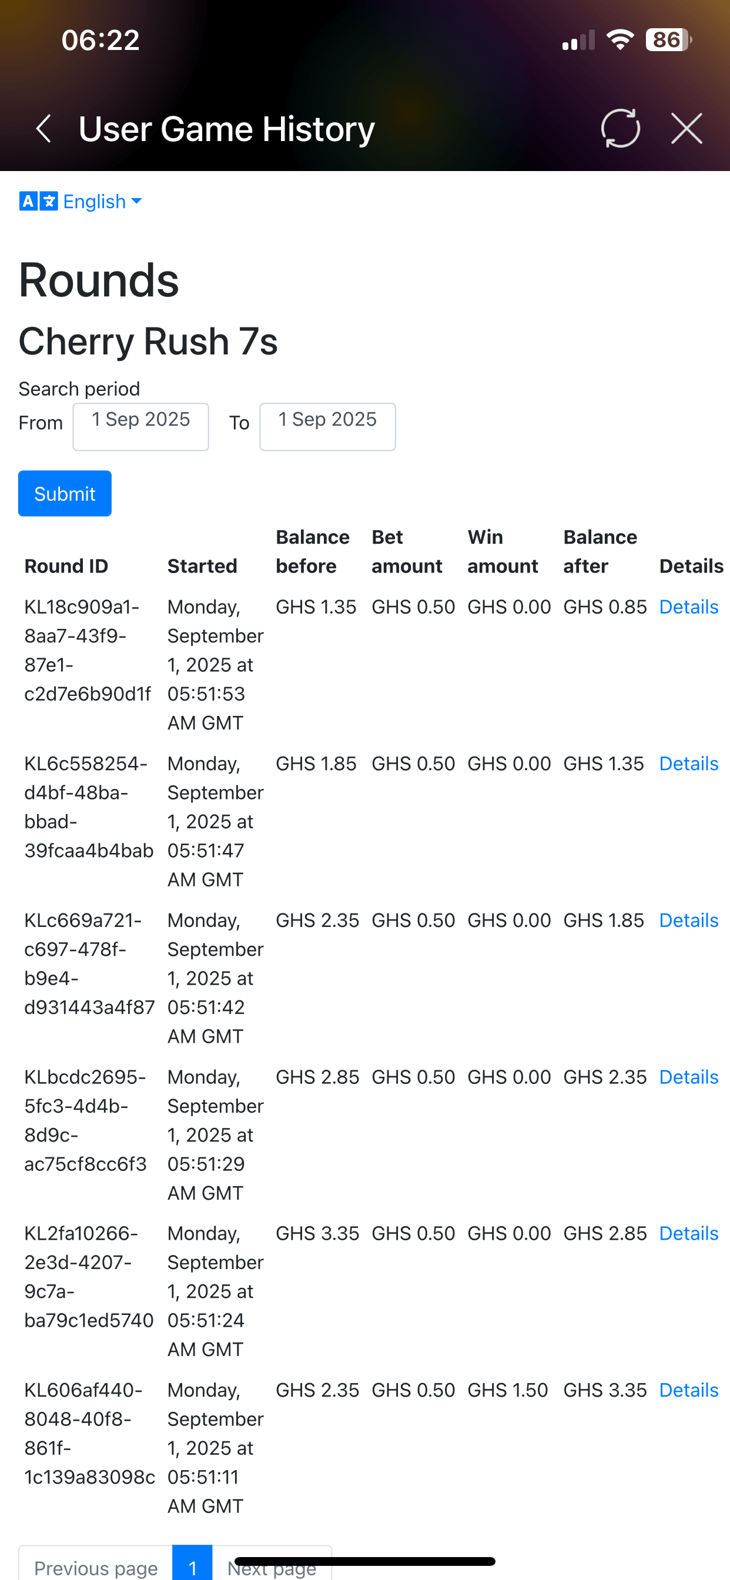The width and height of the screenshot is (730, 1580).
Task: Go to Previous page
Action: (x=96, y=1567)
